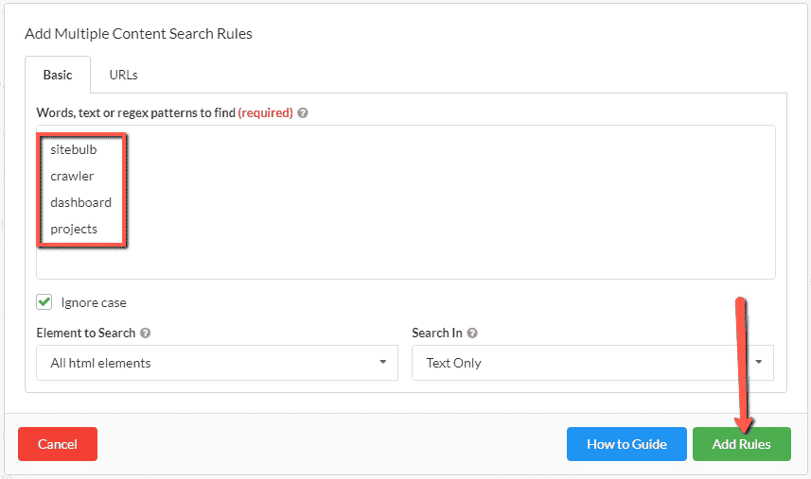Image resolution: width=811 pixels, height=479 pixels.
Task: Click the green Add Rules button
Action: click(x=741, y=444)
